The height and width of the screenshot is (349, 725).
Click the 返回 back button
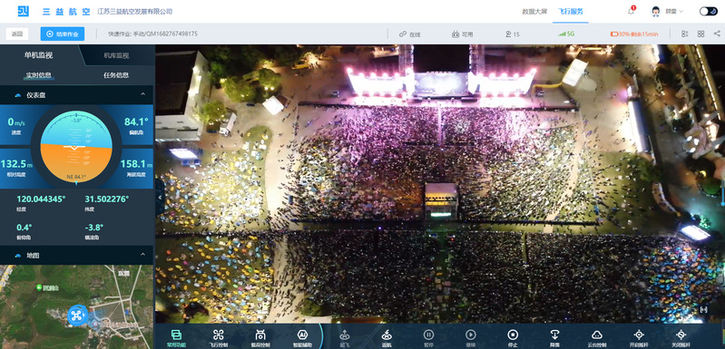point(17,34)
